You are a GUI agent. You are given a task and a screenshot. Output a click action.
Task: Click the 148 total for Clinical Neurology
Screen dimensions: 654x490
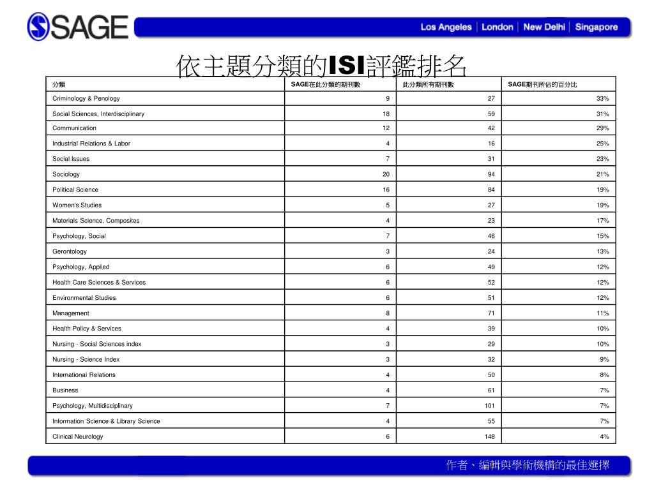click(489, 436)
